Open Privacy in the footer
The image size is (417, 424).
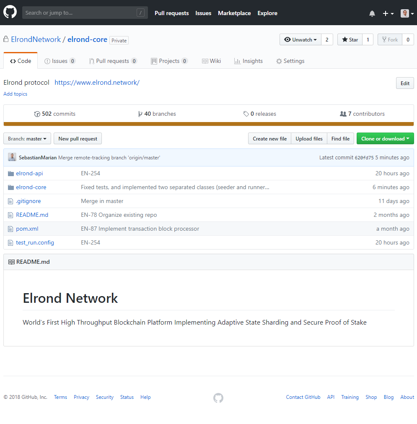[x=81, y=397]
